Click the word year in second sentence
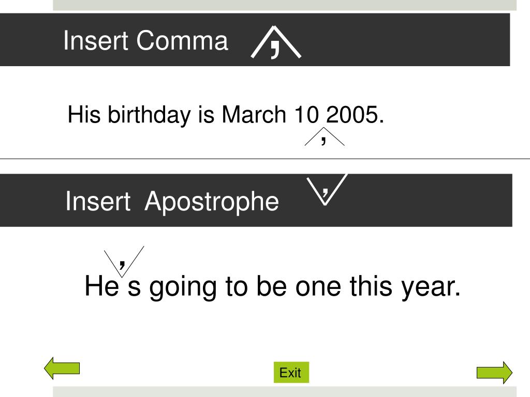Image resolution: width=530 pixels, height=397 pixels. tap(428, 287)
